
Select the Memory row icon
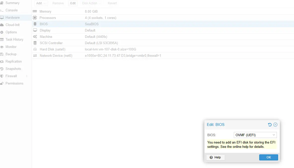tap(35, 12)
